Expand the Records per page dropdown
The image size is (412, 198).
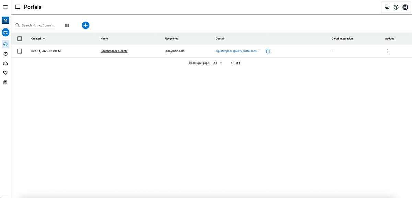click(218, 63)
